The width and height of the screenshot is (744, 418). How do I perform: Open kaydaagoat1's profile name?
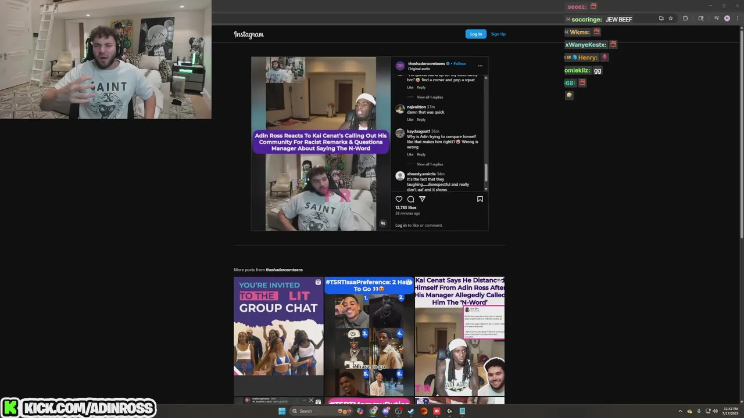[x=419, y=131]
